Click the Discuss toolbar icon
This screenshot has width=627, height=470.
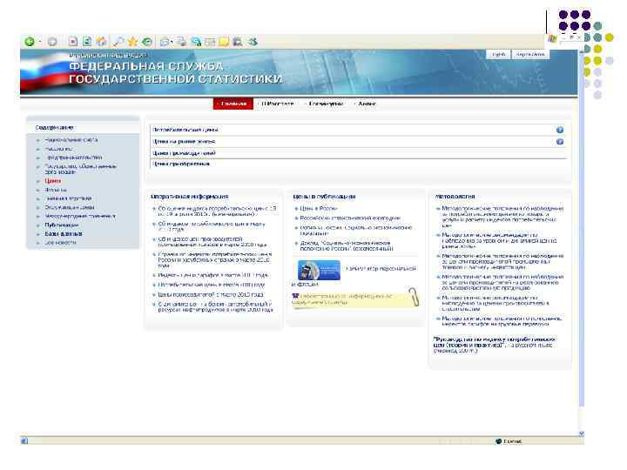coord(210,42)
